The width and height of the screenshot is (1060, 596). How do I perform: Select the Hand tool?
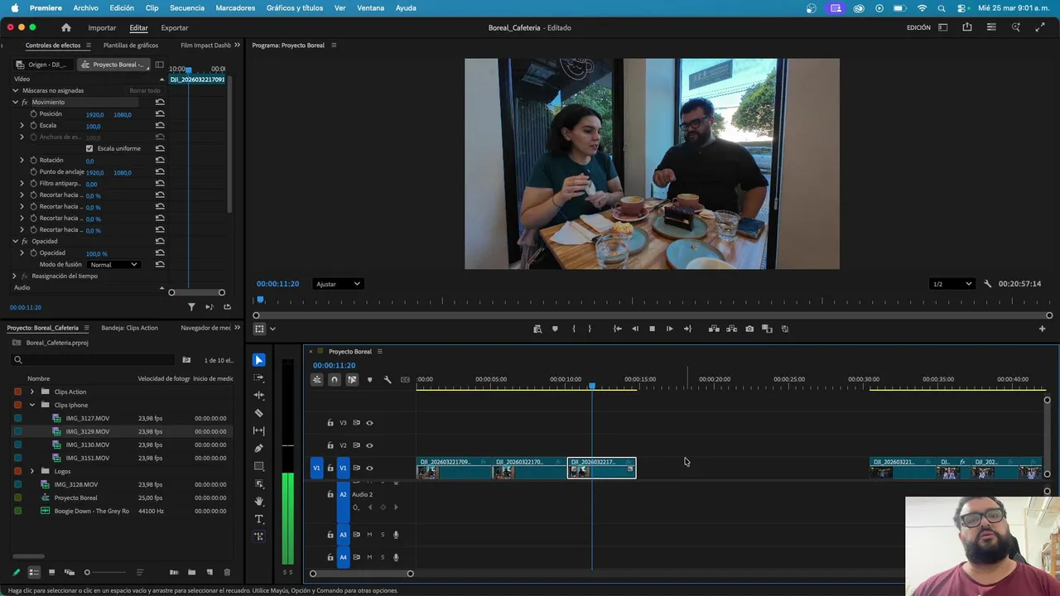259,501
